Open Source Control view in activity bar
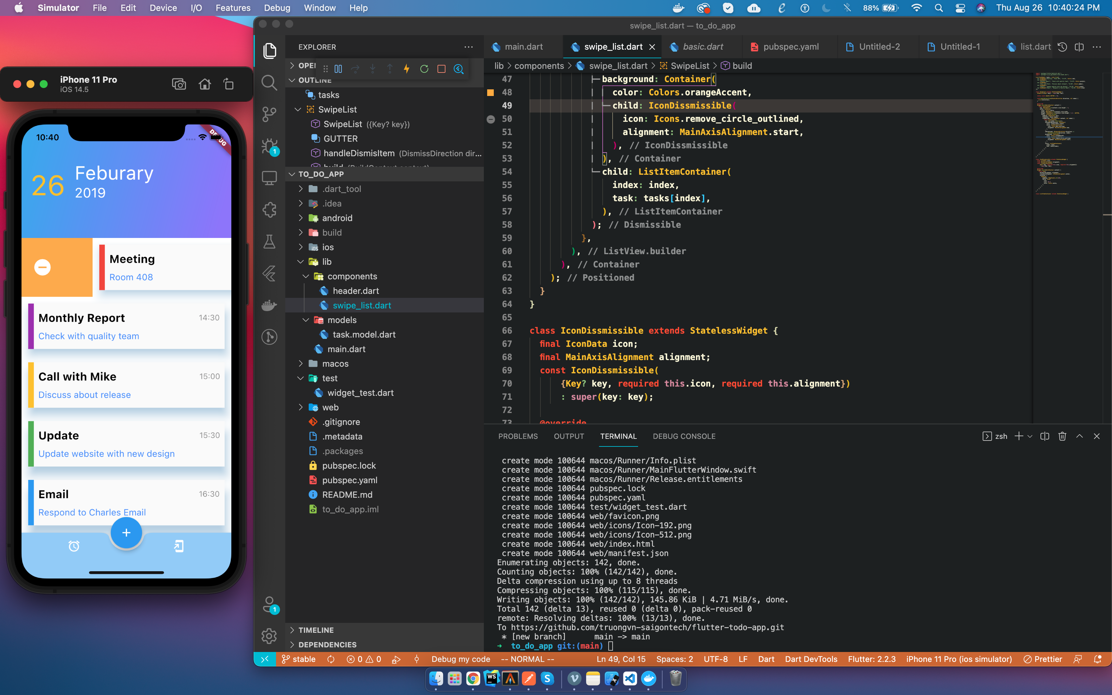The height and width of the screenshot is (695, 1112). click(269, 115)
